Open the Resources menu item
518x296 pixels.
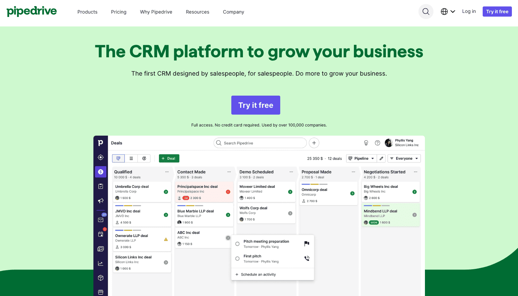click(x=197, y=12)
